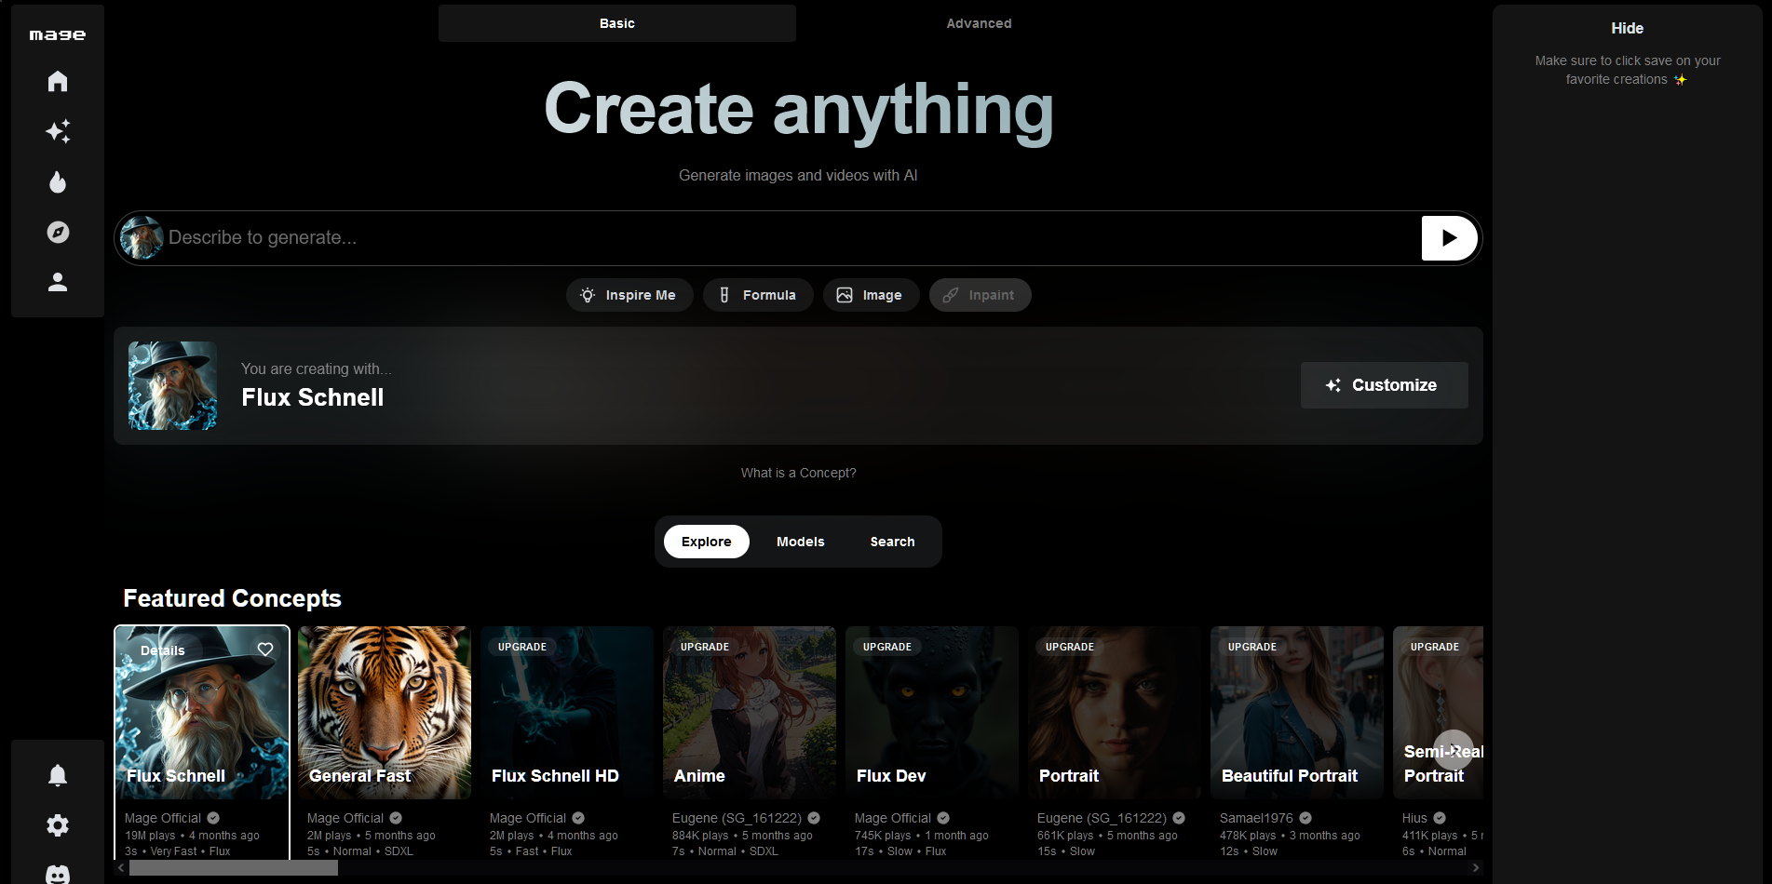Screen dimensions: 1772x884
Task: Open notifications bell icon
Action: tap(58, 775)
